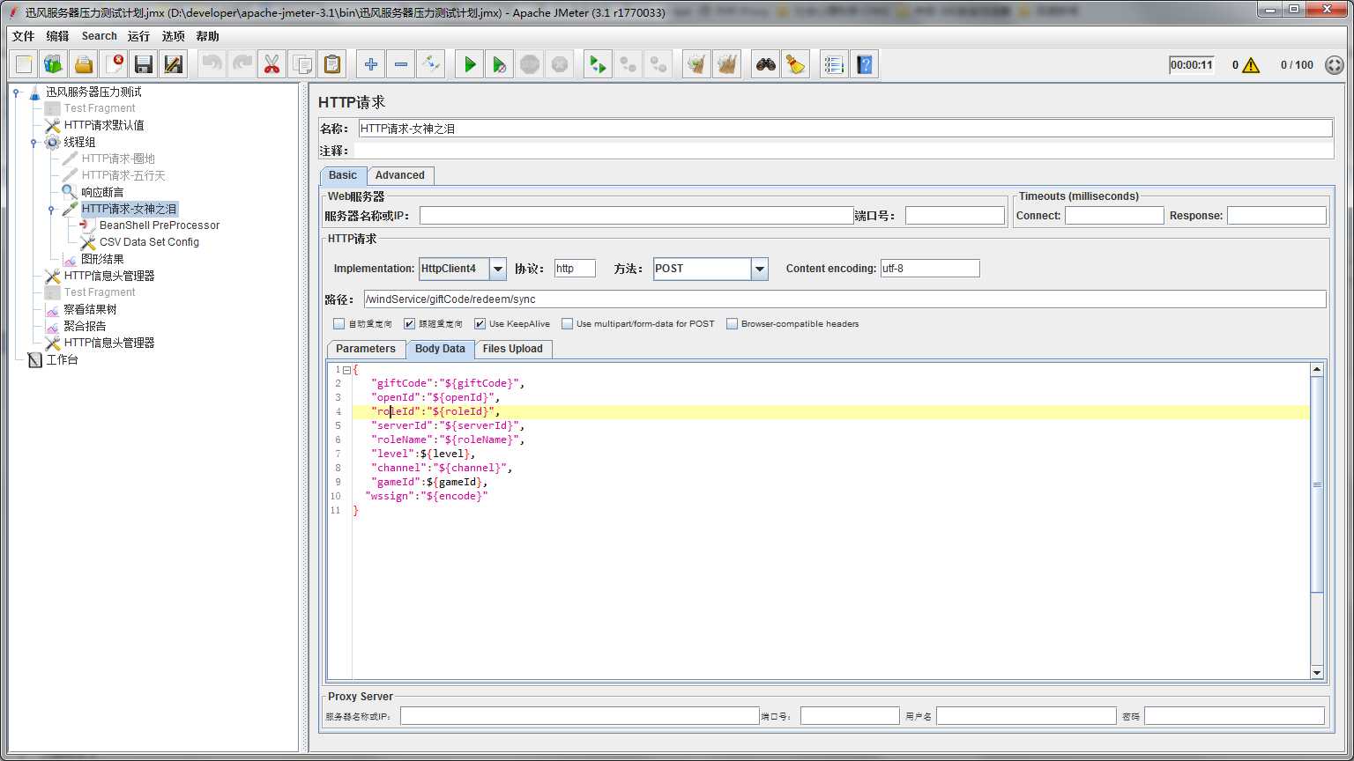
Task: Click the Clear results broom icon
Action: tap(697, 64)
